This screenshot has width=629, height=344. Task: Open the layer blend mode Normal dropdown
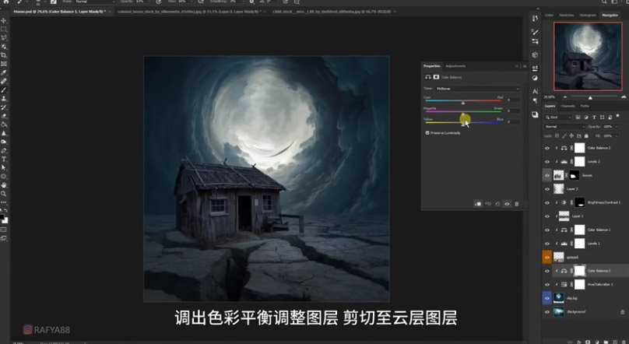564,126
